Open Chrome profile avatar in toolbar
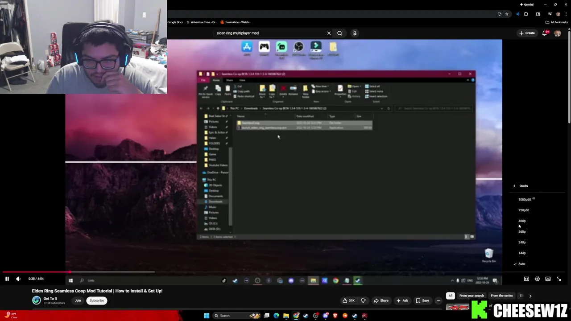This screenshot has height=321, width=571. [x=558, y=14]
